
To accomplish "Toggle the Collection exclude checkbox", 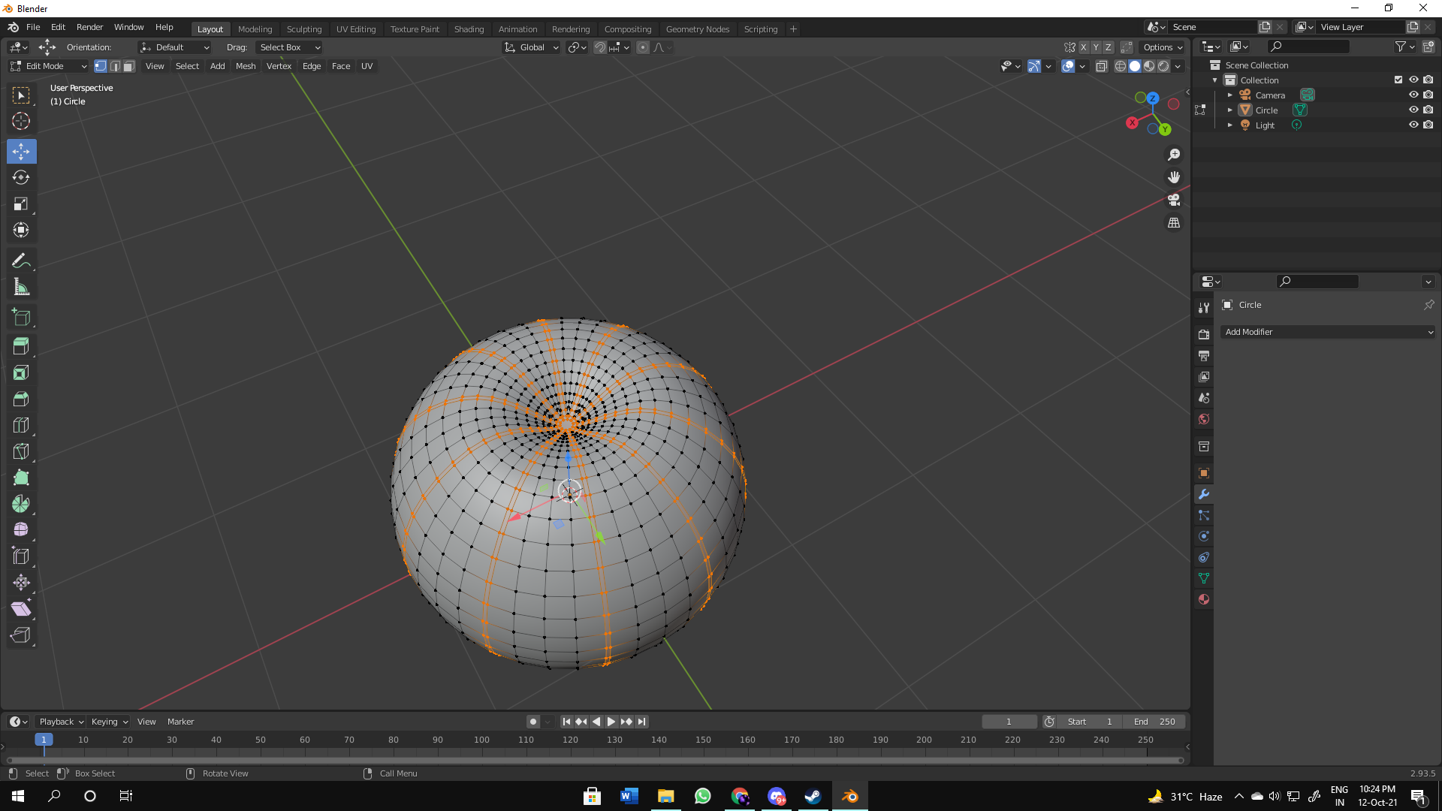I will point(1398,80).
